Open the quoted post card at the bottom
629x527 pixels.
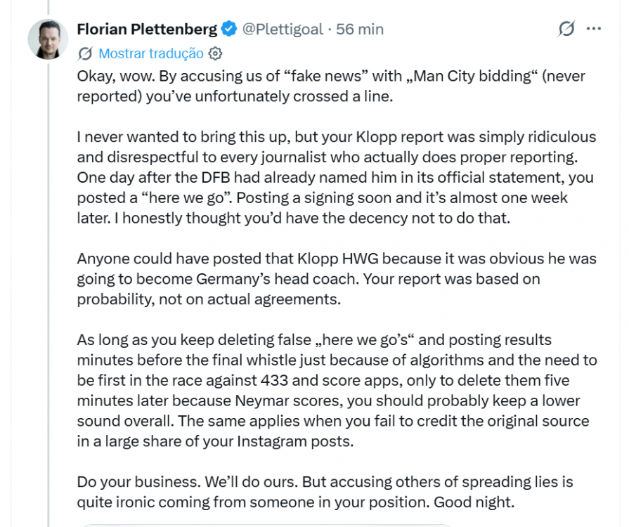click(266, 525)
